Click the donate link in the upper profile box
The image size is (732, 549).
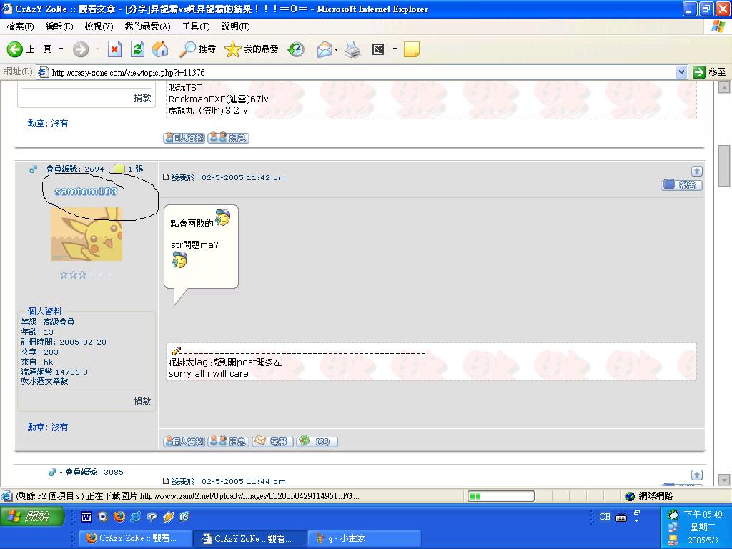(x=142, y=97)
